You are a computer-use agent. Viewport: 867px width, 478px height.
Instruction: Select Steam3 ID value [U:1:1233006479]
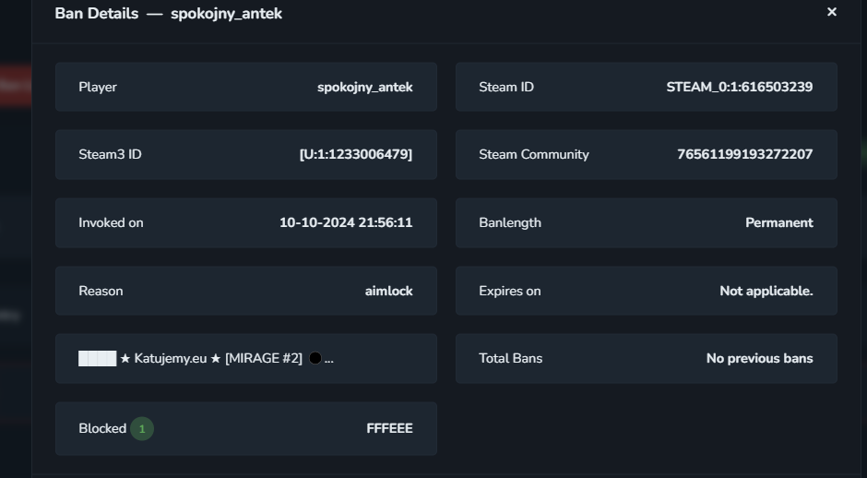[x=355, y=154]
